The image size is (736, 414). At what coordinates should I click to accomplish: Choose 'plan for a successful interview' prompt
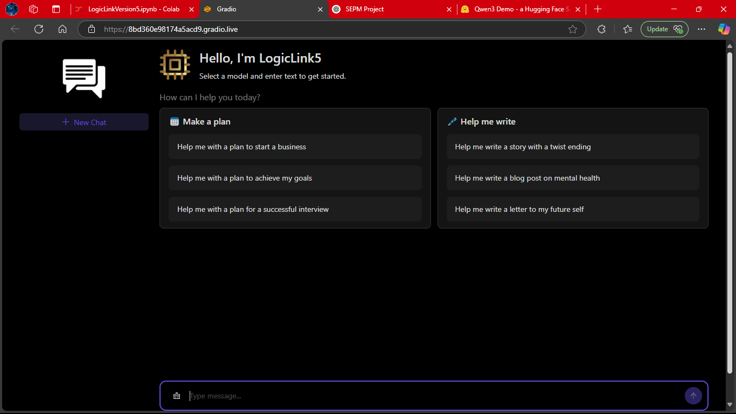(295, 209)
